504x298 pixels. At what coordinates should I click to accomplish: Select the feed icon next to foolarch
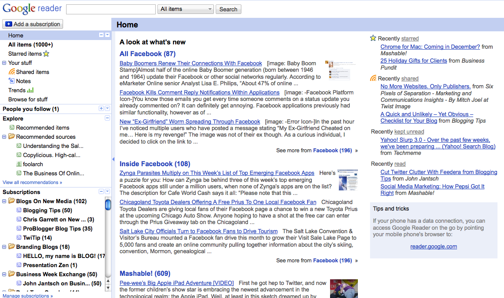click(18, 164)
